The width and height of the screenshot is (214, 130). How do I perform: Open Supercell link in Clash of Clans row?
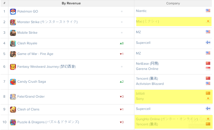pyautogui.click(x=143, y=109)
